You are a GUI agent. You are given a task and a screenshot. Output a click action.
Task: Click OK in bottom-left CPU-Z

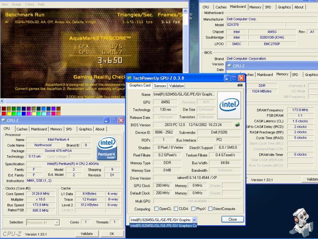112,234
